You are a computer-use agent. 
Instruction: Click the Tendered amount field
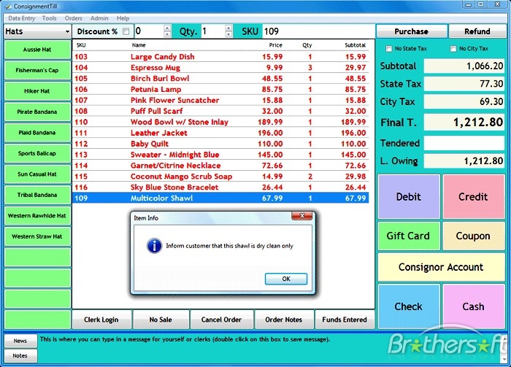pyautogui.click(x=464, y=143)
